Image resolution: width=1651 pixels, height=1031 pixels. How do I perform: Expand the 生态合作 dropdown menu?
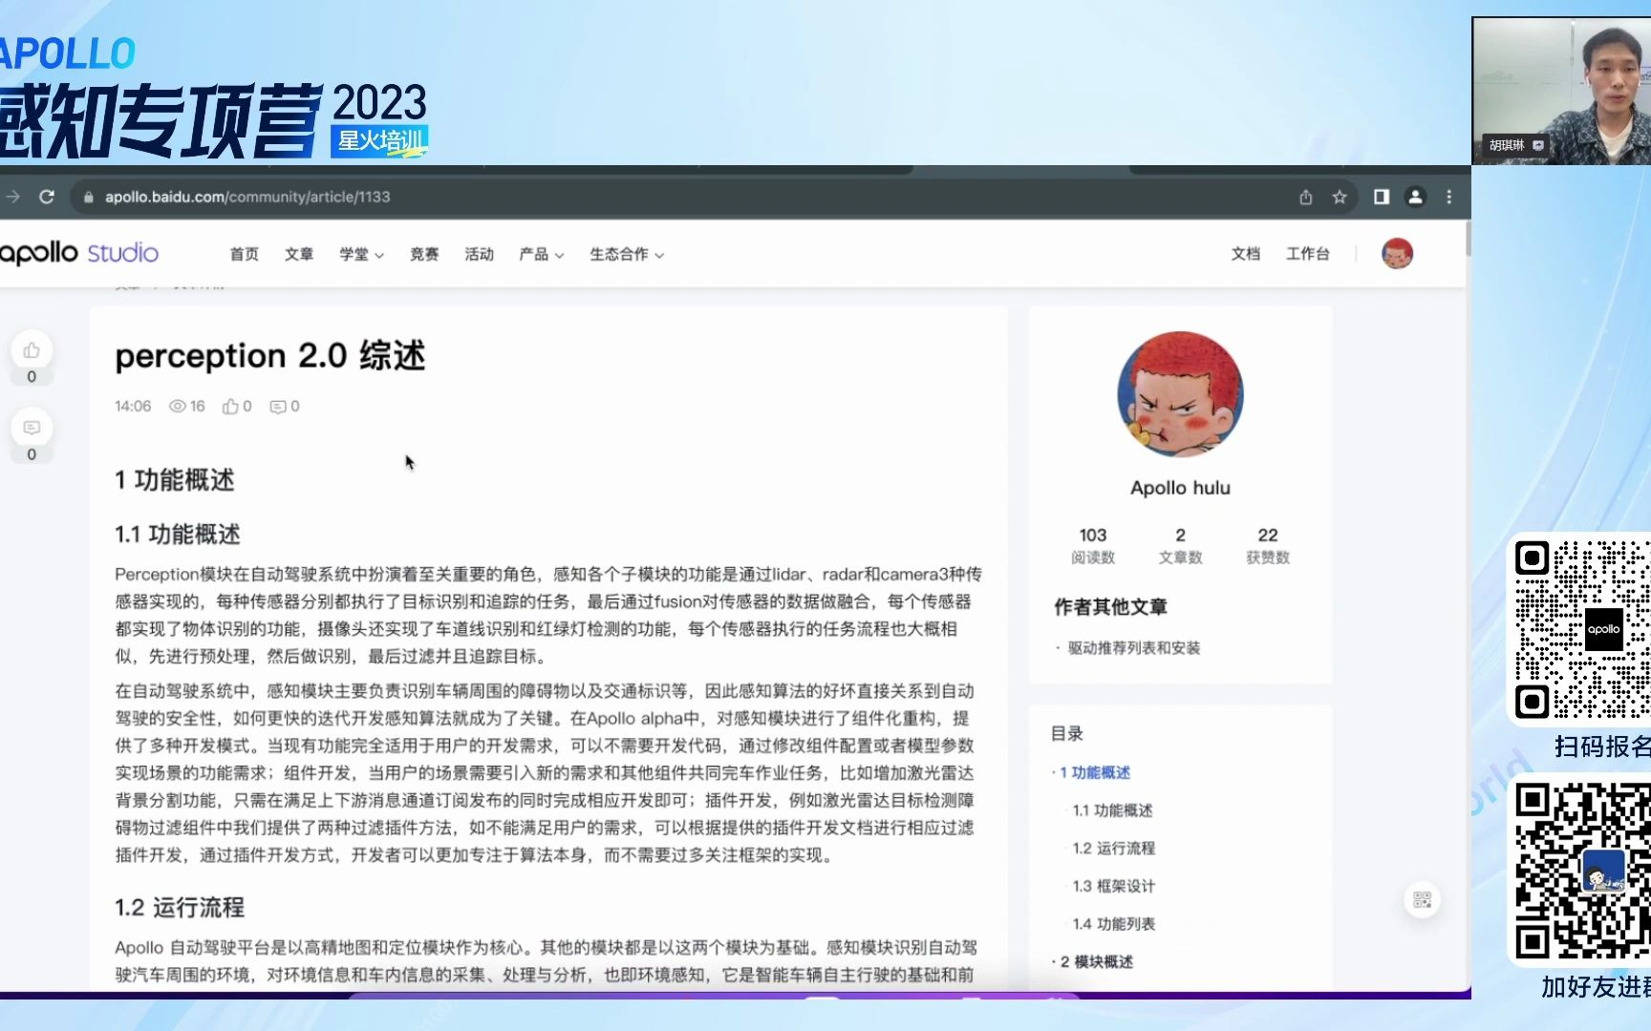627,254
